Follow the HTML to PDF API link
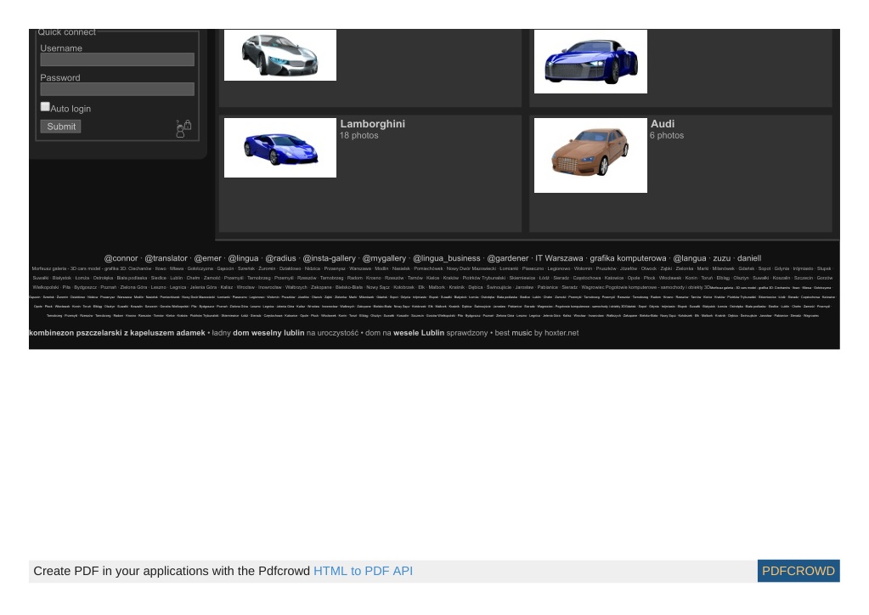This screenshot has width=869, height=615. [363, 571]
